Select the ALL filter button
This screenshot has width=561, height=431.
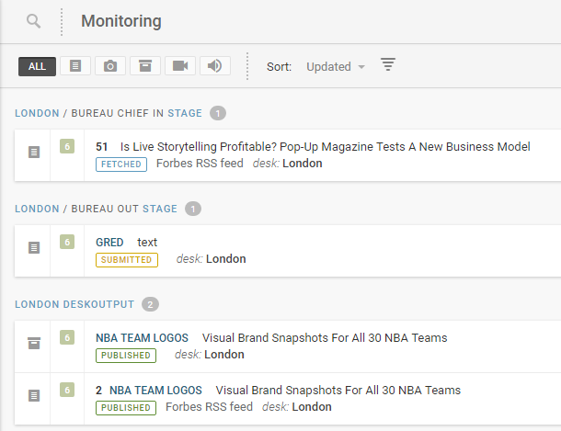(x=37, y=66)
